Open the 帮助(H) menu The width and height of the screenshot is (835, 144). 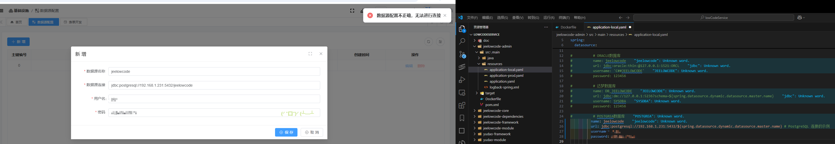(579, 18)
